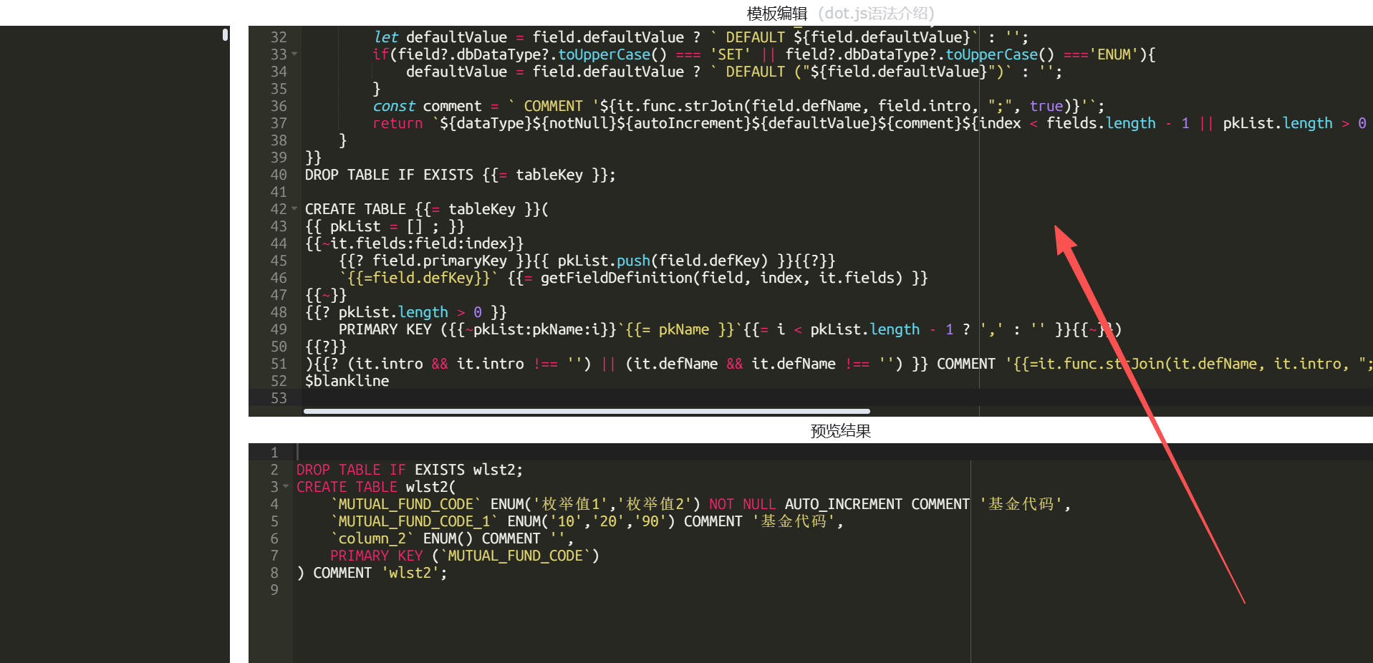The height and width of the screenshot is (663, 1373).
Task: Collapse the fold arrow at preview line 3
Action: pyautogui.click(x=286, y=487)
